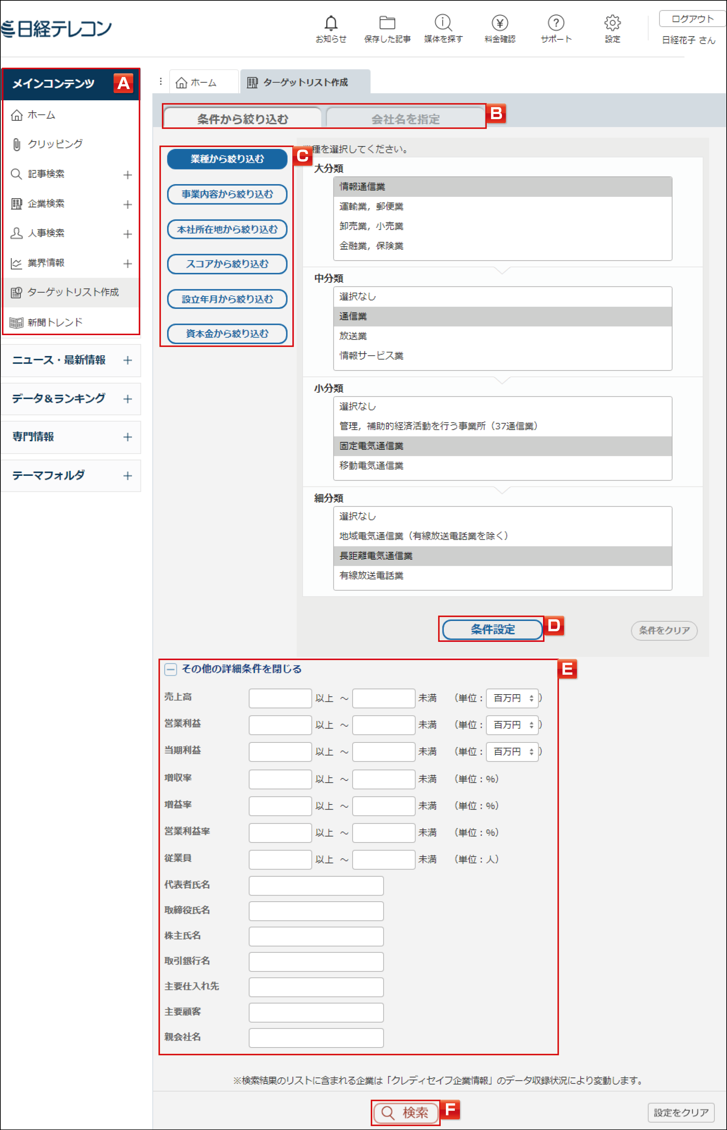
Task: Open サポート question mark icon
Action: click(x=556, y=29)
